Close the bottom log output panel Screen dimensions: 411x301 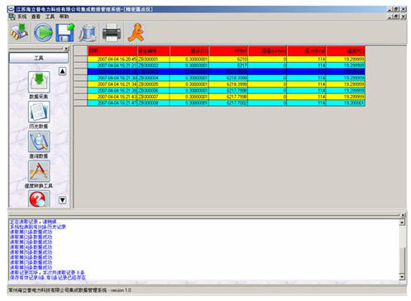403,215
